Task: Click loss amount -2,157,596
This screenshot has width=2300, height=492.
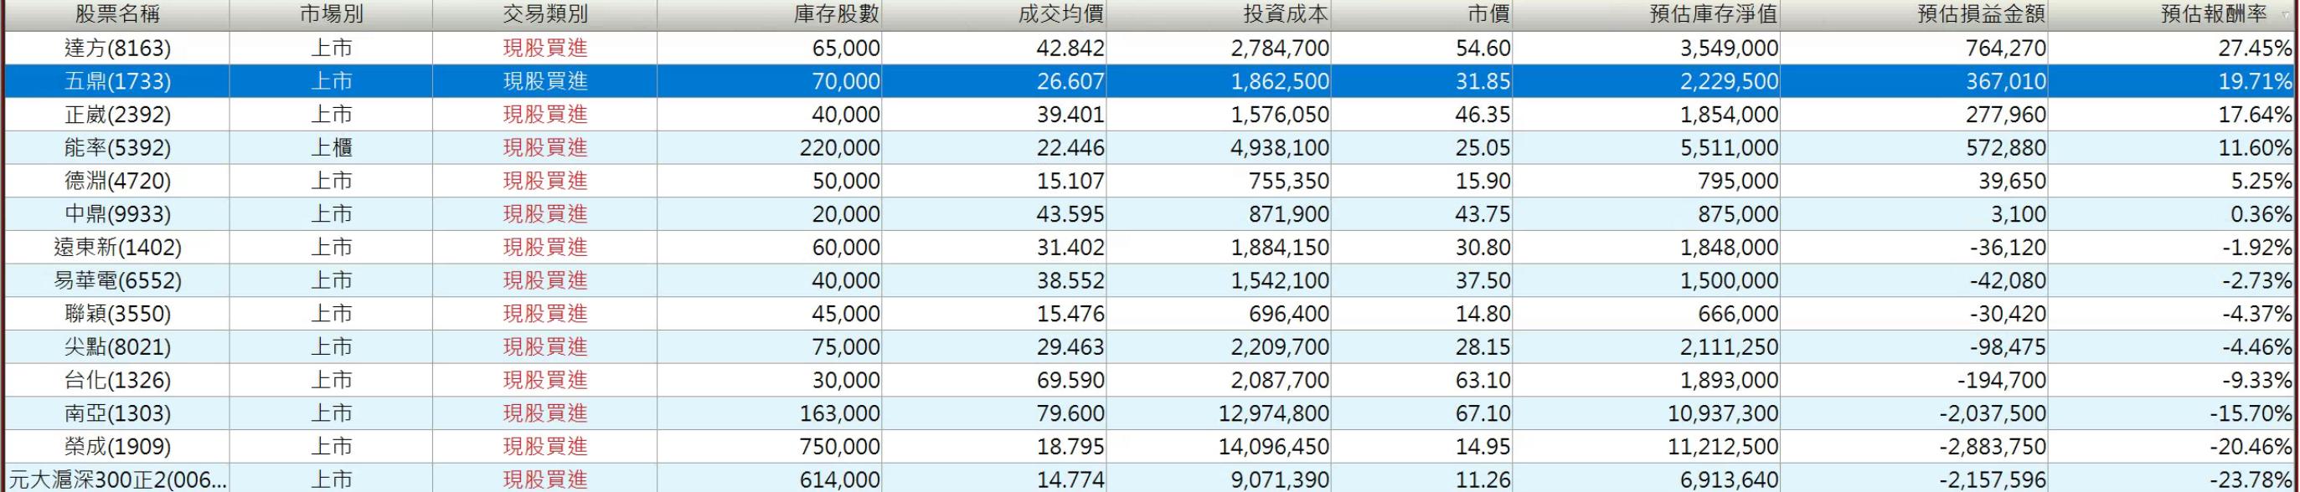Action: click(1993, 479)
